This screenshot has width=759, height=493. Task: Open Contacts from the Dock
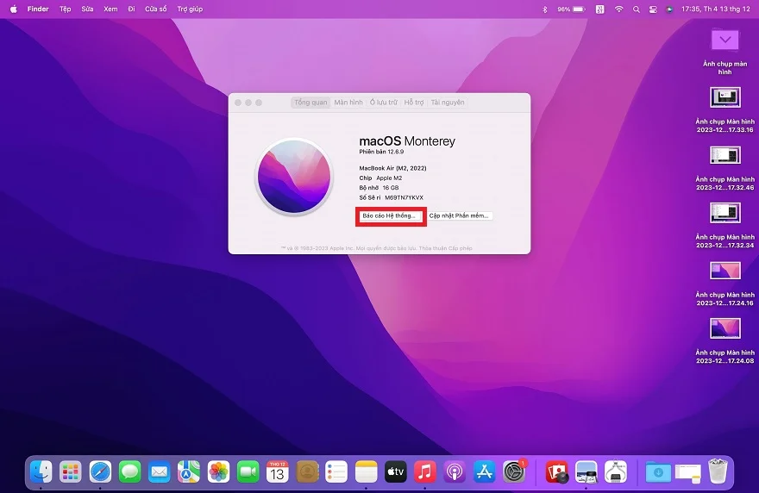point(307,471)
